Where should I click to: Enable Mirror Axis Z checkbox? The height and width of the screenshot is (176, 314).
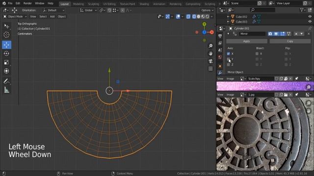[228, 65]
